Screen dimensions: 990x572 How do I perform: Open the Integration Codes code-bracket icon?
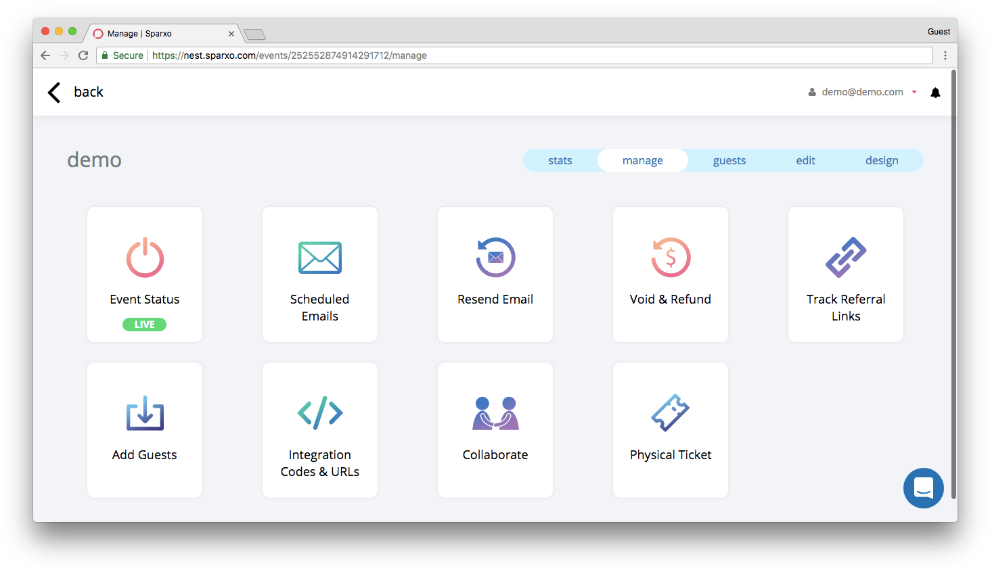tap(320, 412)
